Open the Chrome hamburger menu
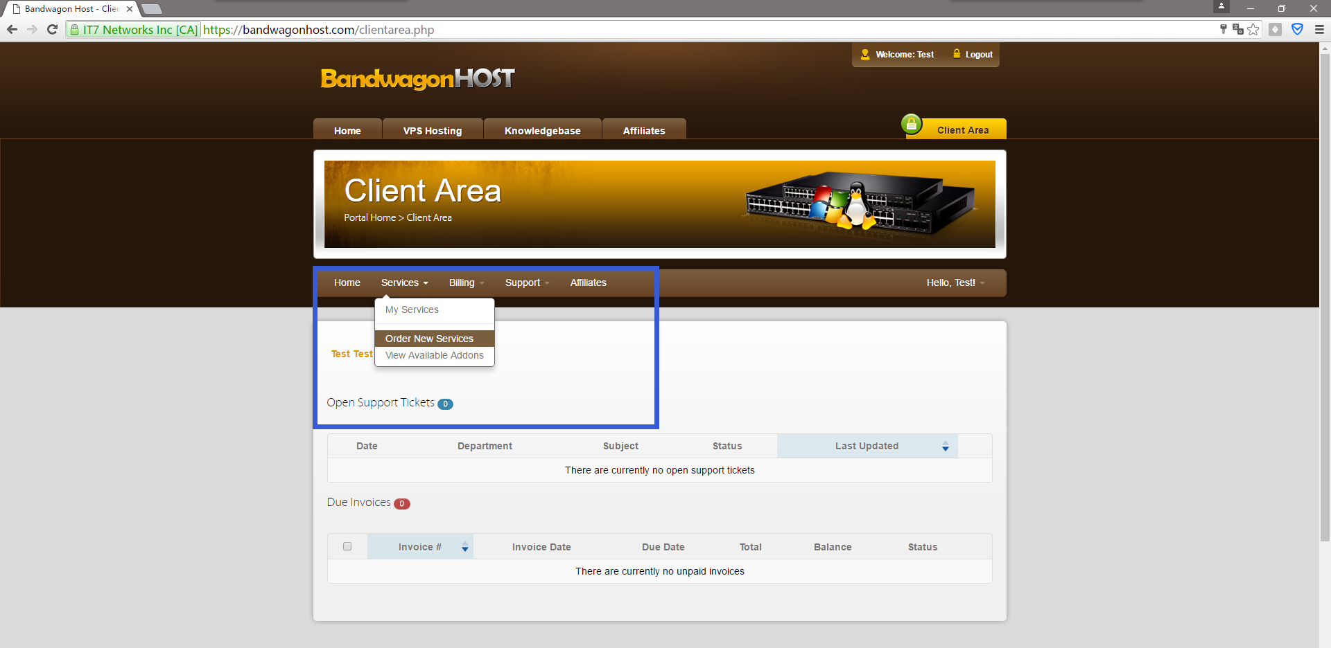Viewport: 1331px width, 648px height. pos(1319,29)
